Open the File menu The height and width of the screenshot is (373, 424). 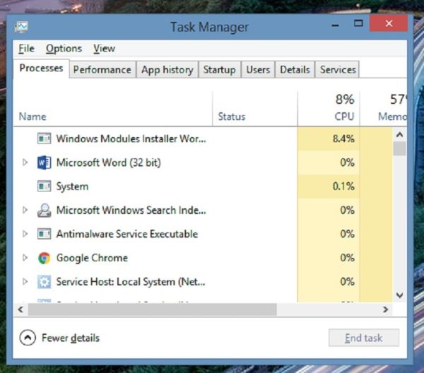coord(26,49)
